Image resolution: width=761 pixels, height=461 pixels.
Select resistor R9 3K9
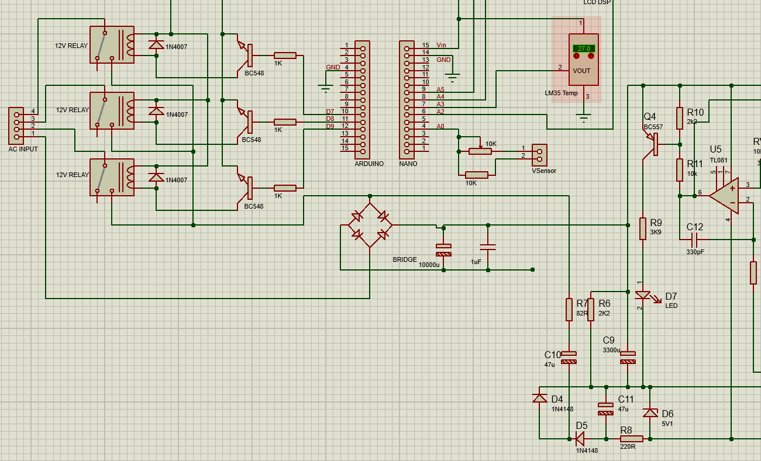click(643, 228)
